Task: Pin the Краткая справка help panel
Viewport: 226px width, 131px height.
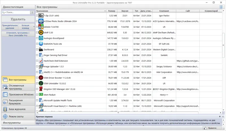Action: [220, 116]
